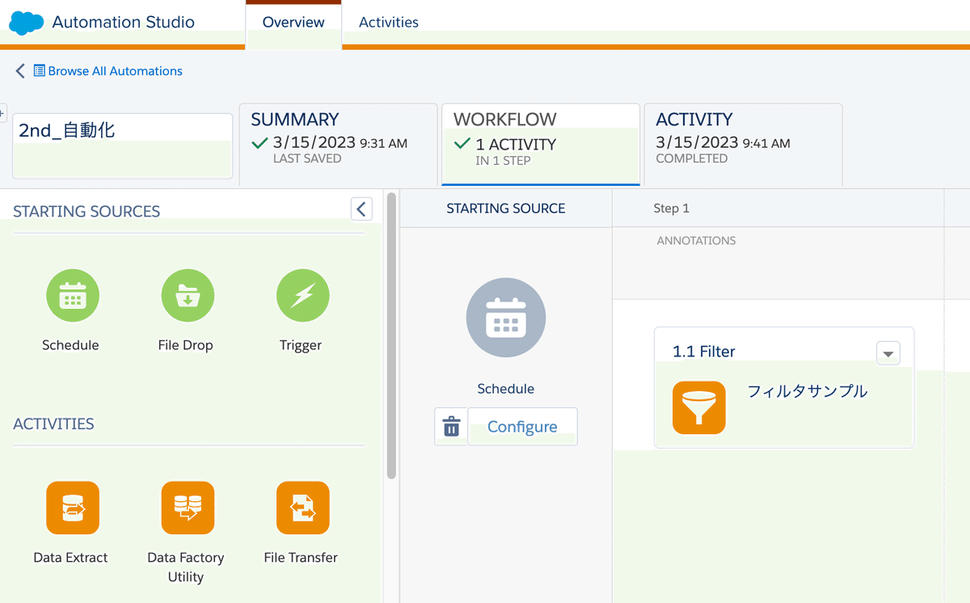The image size is (970, 603).
Task: Open the 1.1 Filter dropdown menu
Action: pos(888,353)
